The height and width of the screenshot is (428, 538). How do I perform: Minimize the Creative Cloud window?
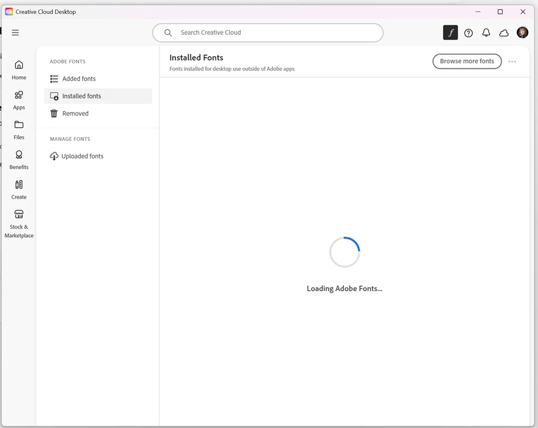[x=478, y=12]
